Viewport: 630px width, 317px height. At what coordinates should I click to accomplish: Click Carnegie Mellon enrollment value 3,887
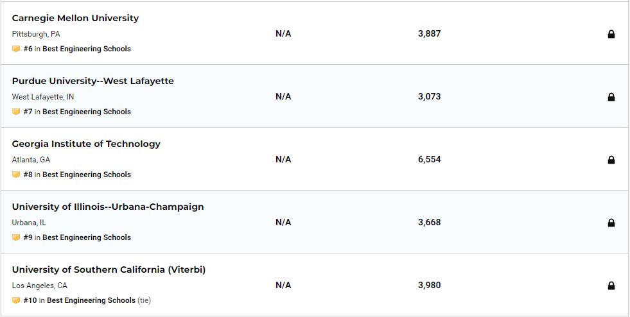[429, 33]
